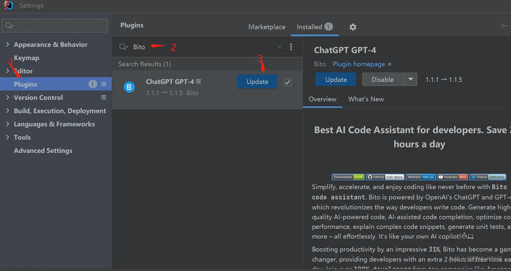This screenshot has width=511, height=271.
Task: Click the IntelliJ IDEA logo icon
Action: [8, 5]
